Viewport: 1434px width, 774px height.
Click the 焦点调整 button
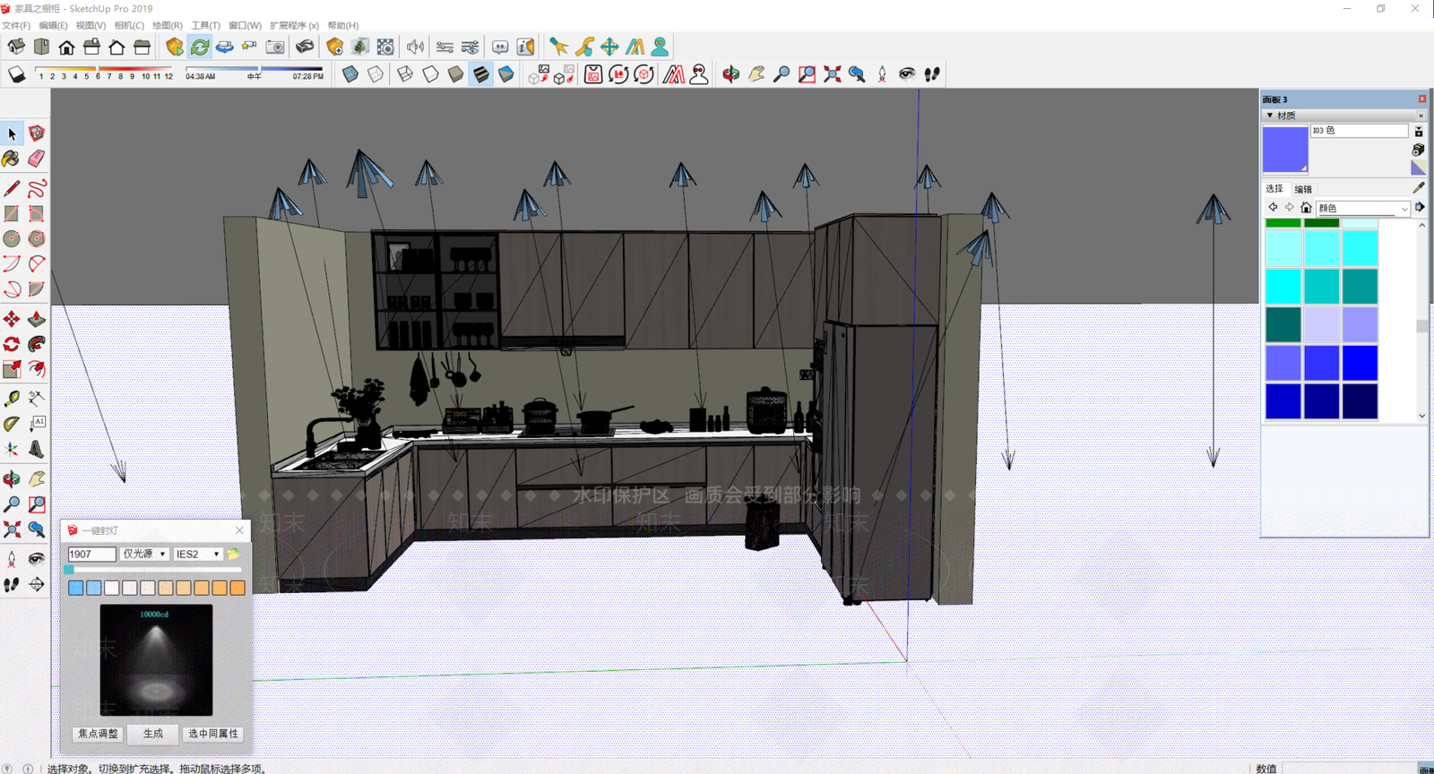(x=98, y=734)
